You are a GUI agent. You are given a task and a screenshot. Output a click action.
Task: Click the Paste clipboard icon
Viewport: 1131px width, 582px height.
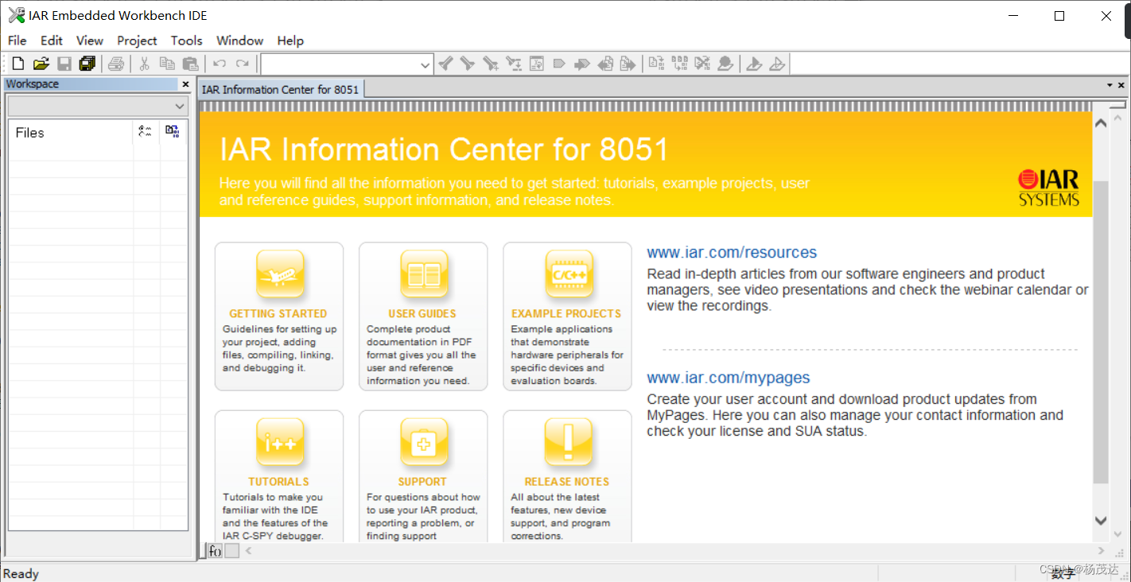click(190, 64)
